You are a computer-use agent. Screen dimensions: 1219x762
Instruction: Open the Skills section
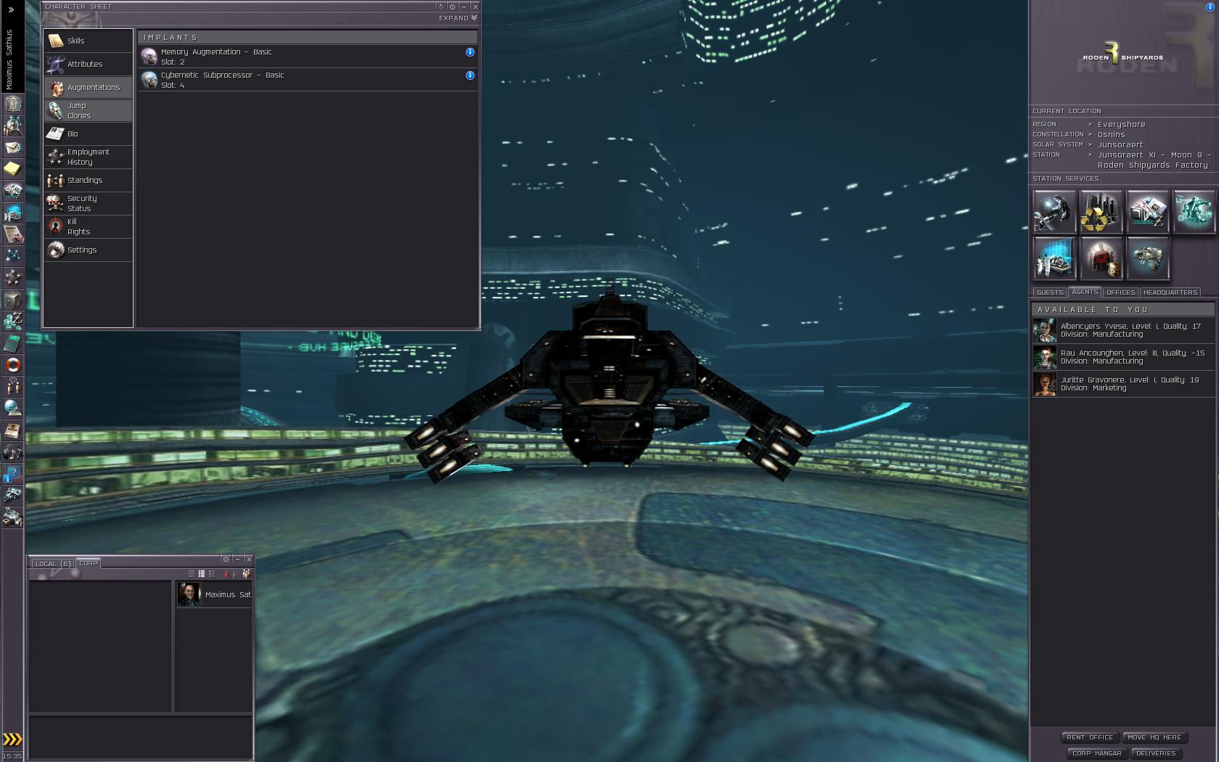[x=88, y=41]
